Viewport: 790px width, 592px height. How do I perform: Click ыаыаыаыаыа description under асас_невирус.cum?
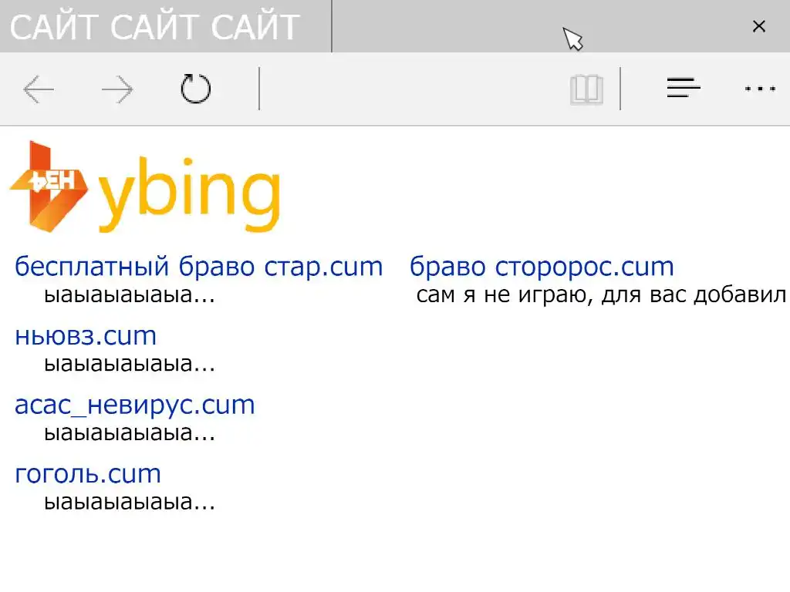(x=130, y=433)
